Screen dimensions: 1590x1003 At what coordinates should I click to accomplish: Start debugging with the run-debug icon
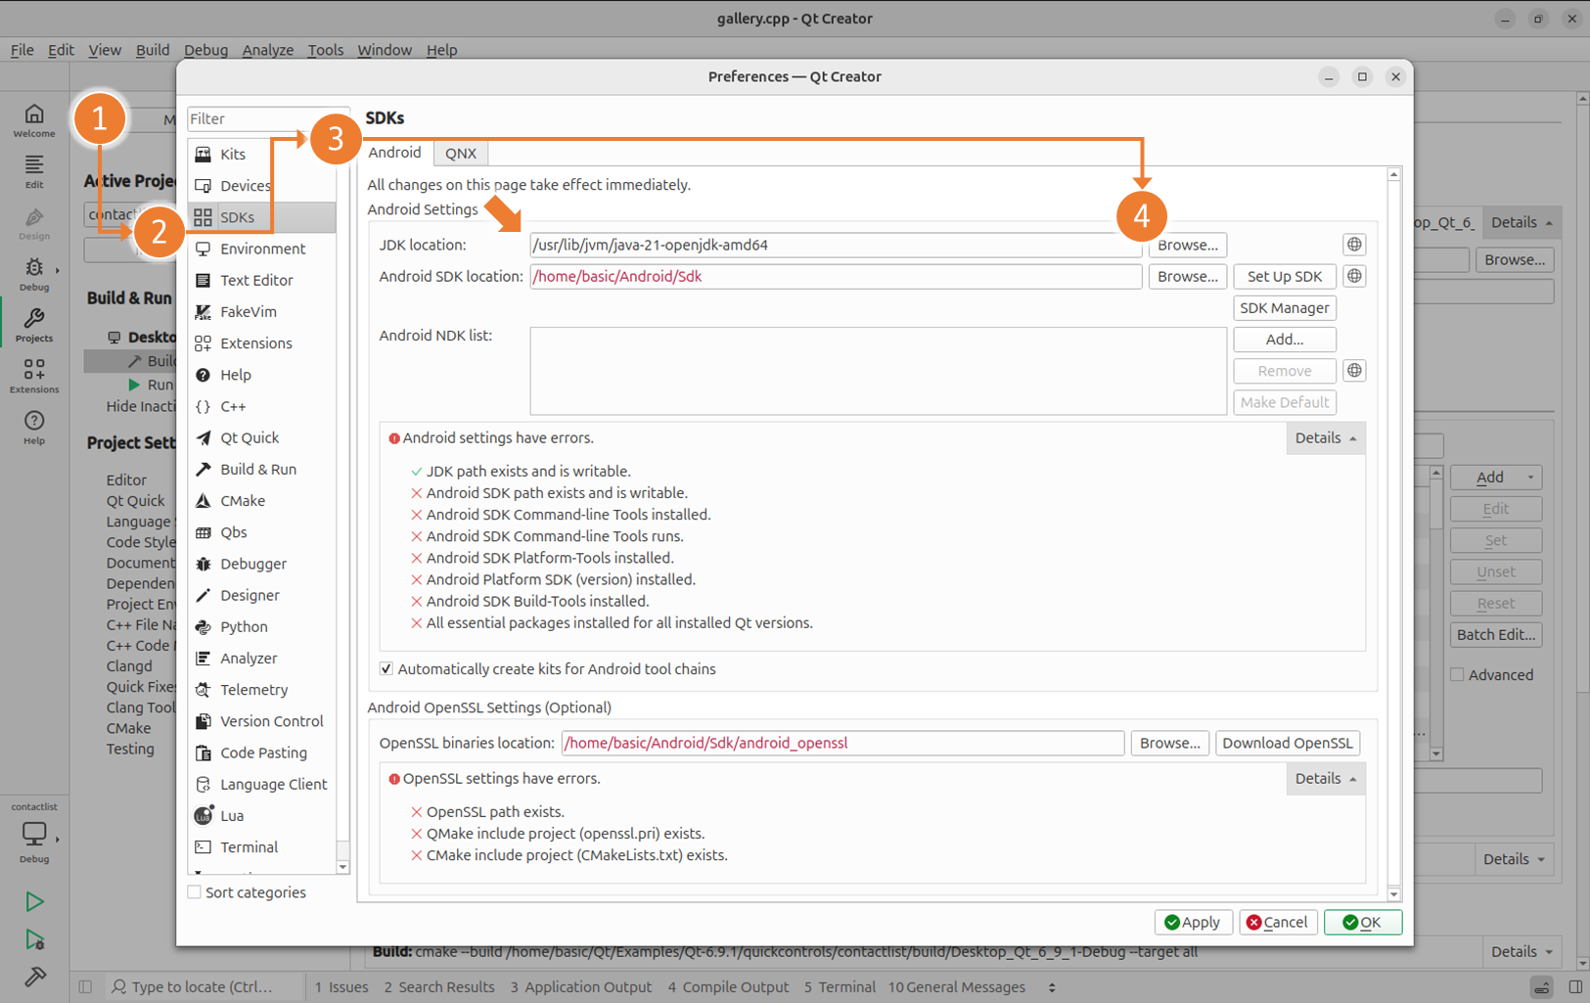(34, 939)
